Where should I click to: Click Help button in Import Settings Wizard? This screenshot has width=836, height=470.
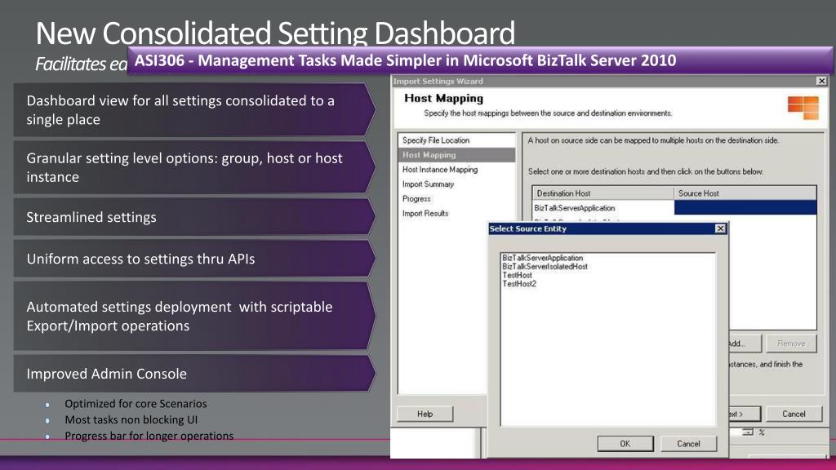(425, 414)
